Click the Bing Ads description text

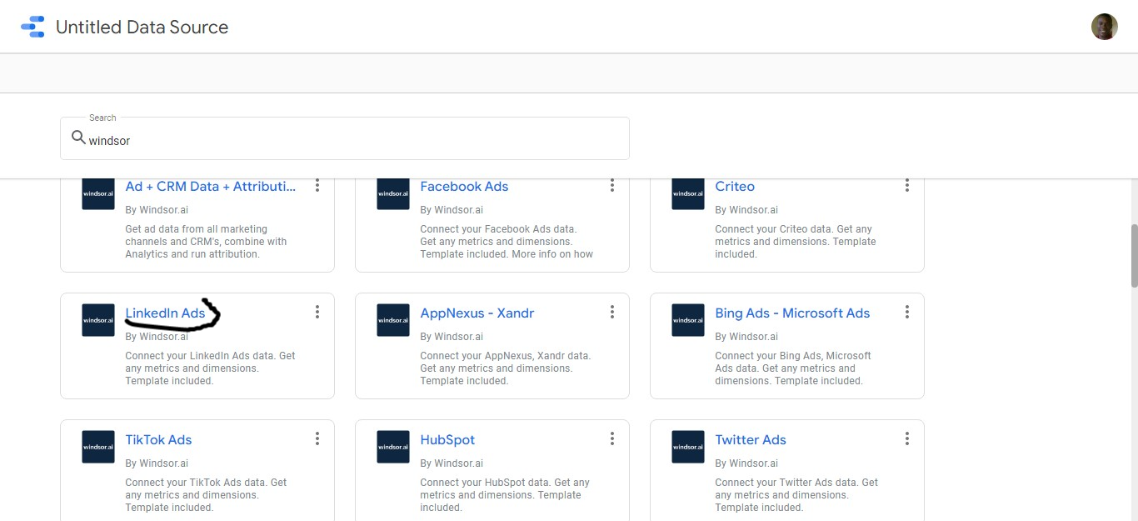click(793, 368)
